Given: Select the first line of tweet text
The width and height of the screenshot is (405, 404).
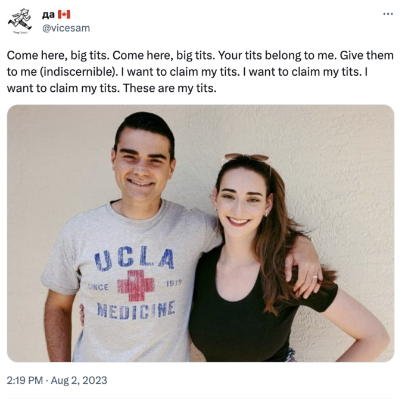Looking at the screenshot, I should 200,55.
